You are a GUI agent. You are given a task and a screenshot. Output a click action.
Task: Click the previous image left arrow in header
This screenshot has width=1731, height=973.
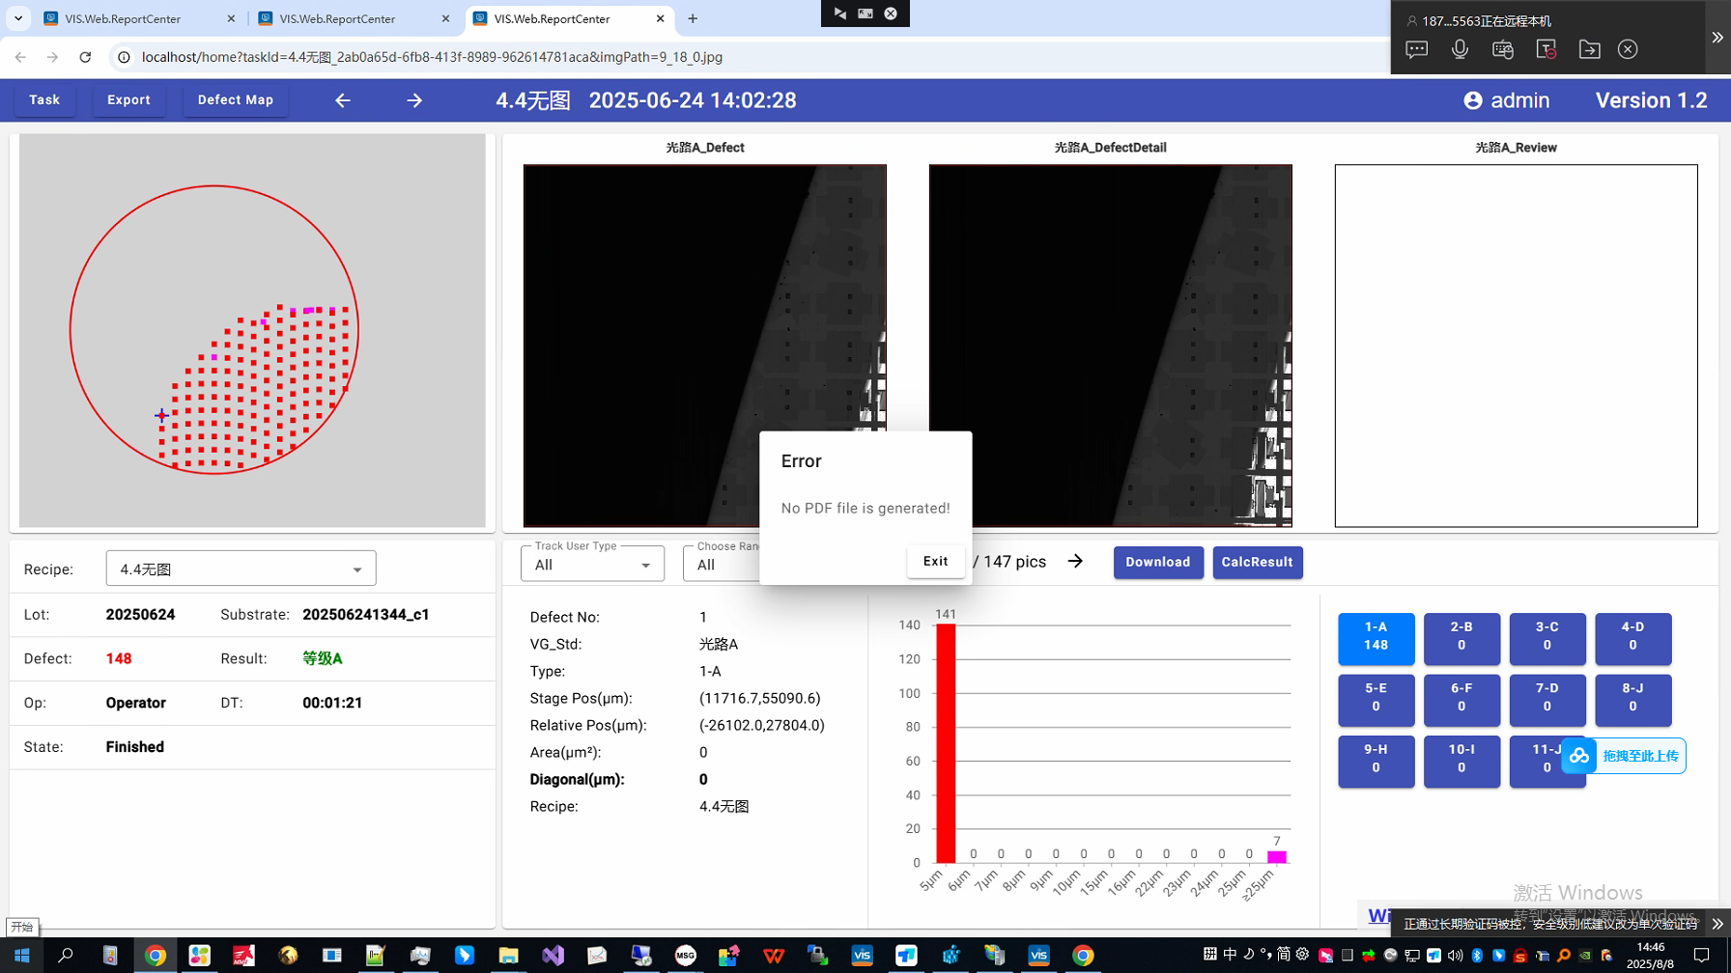[x=343, y=100]
